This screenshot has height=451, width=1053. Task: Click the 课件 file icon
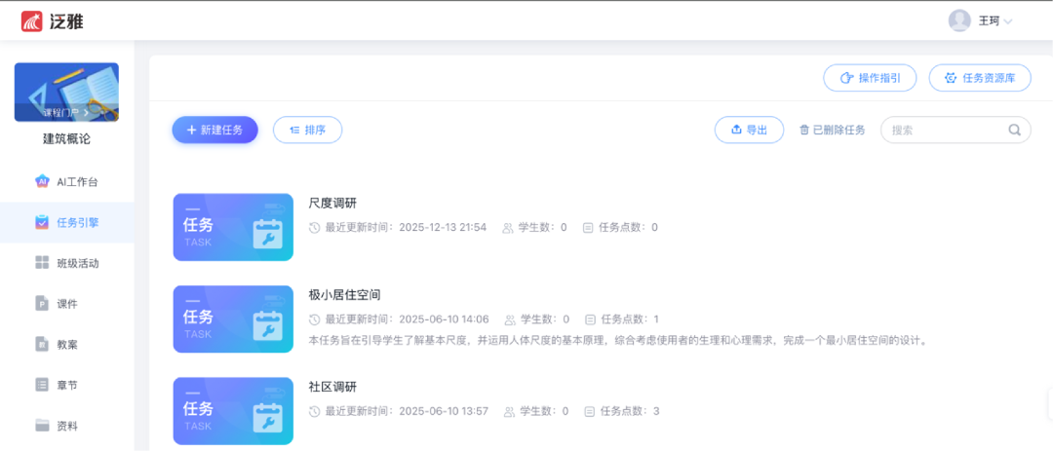[42, 304]
